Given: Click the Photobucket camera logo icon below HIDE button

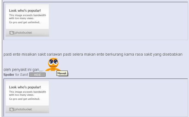Looking at the screenshot, I should click(12, 109).
